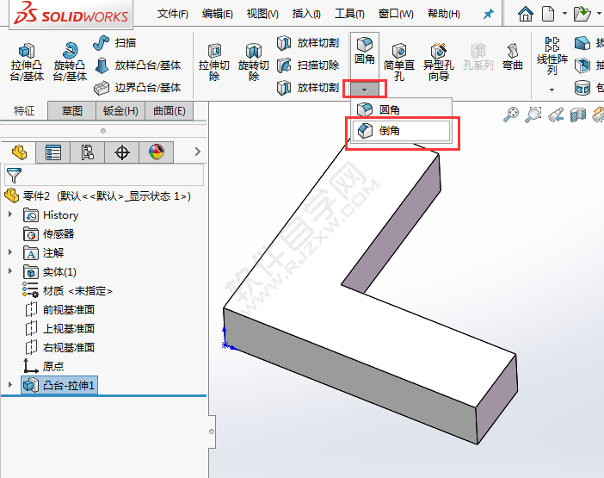The image size is (604, 478).
Task: Select the 简单直孔 simple hole tool
Action: click(399, 63)
